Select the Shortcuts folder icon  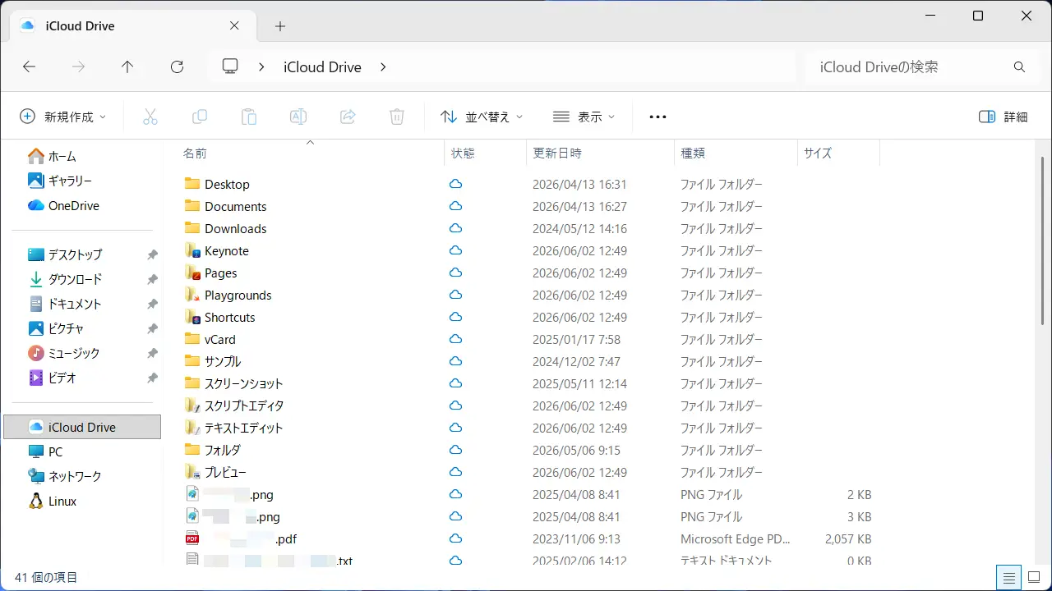point(192,317)
